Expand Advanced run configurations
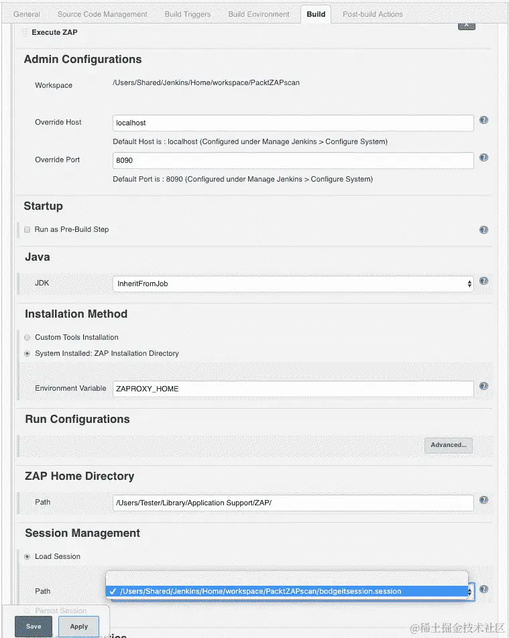 click(449, 445)
